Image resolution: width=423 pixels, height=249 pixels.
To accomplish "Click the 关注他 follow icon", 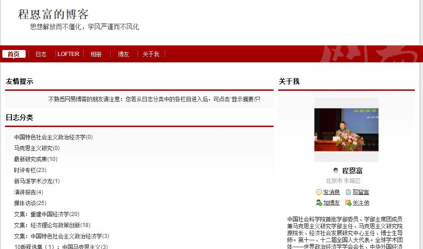I will click(x=348, y=203).
